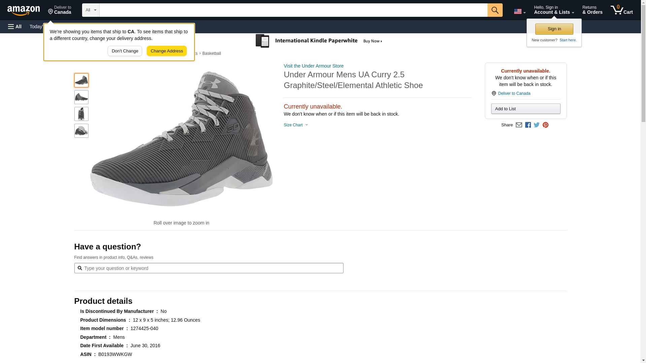Click the Add to List button
Viewport: 646px width, 363px height.
coord(526,109)
